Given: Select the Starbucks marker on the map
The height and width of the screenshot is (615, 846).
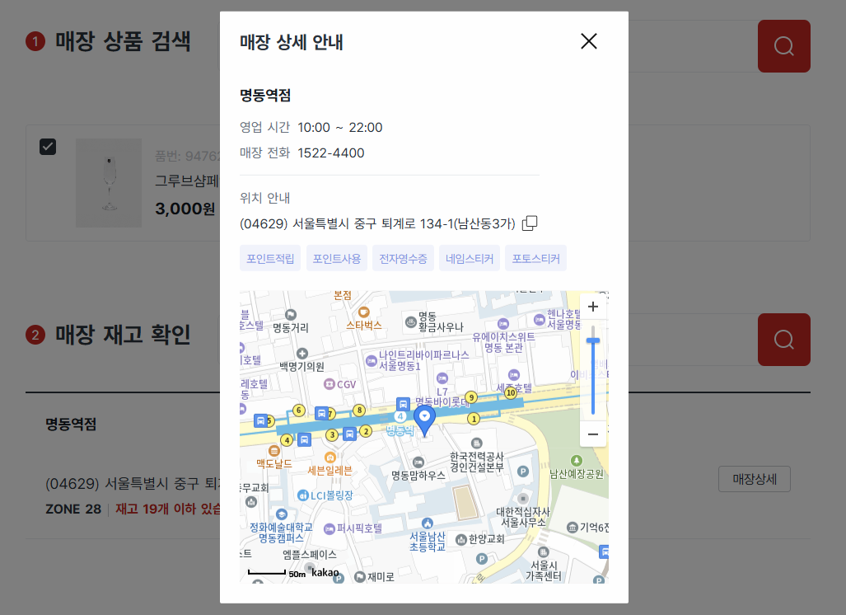Looking at the screenshot, I should [x=363, y=311].
